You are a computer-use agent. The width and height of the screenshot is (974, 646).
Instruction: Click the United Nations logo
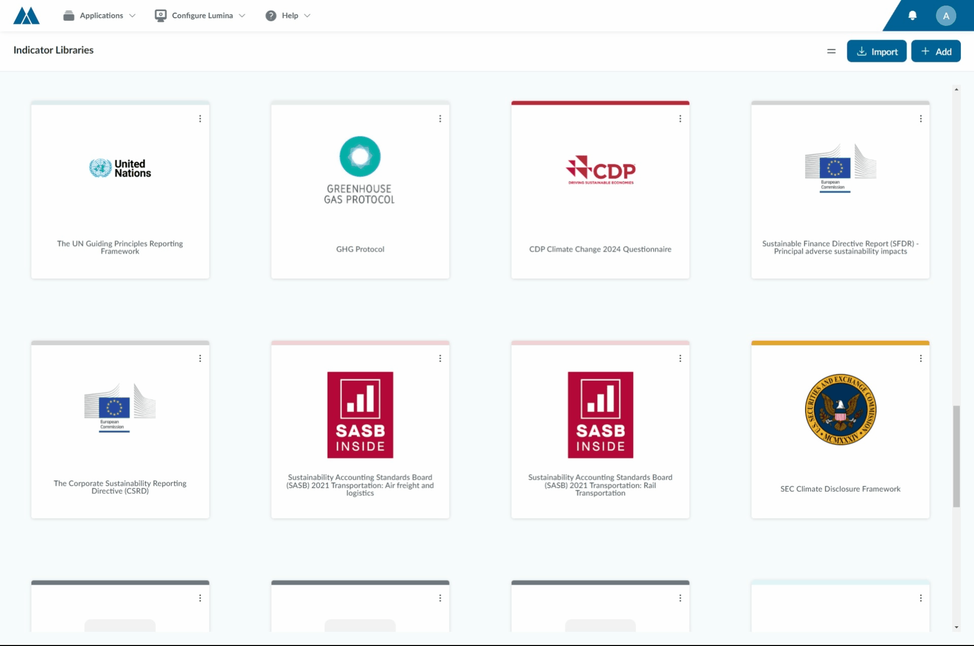[120, 168]
